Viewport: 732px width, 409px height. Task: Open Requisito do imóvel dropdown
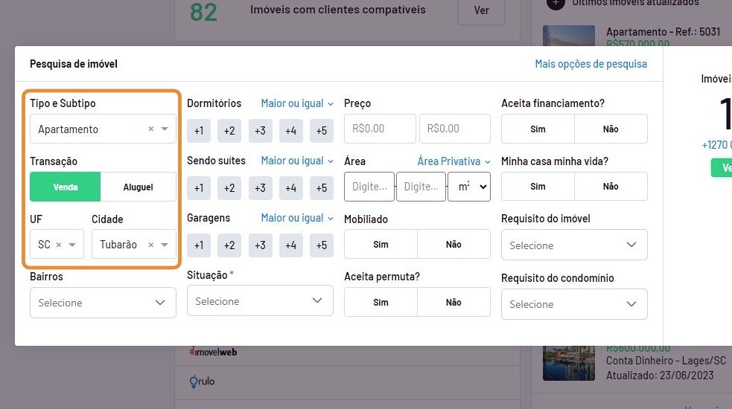[574, 245]
